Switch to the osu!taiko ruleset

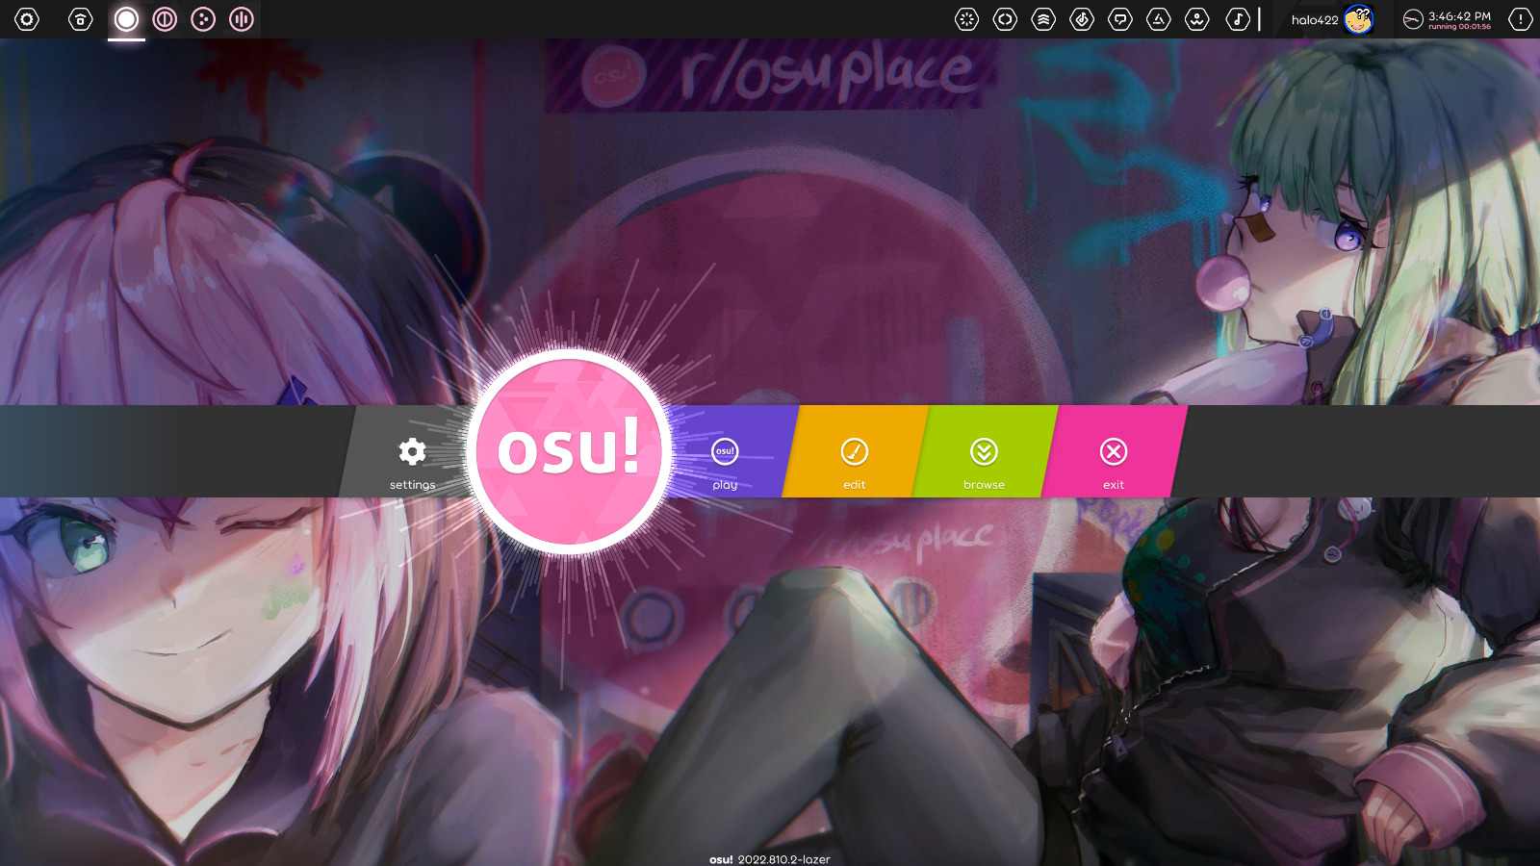(164, 18)
